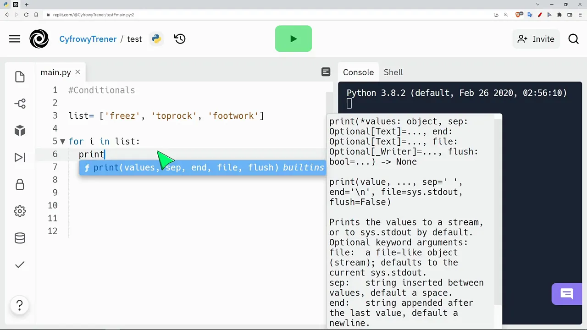
Task: Reload the page
Action: (x=26, y=15)
